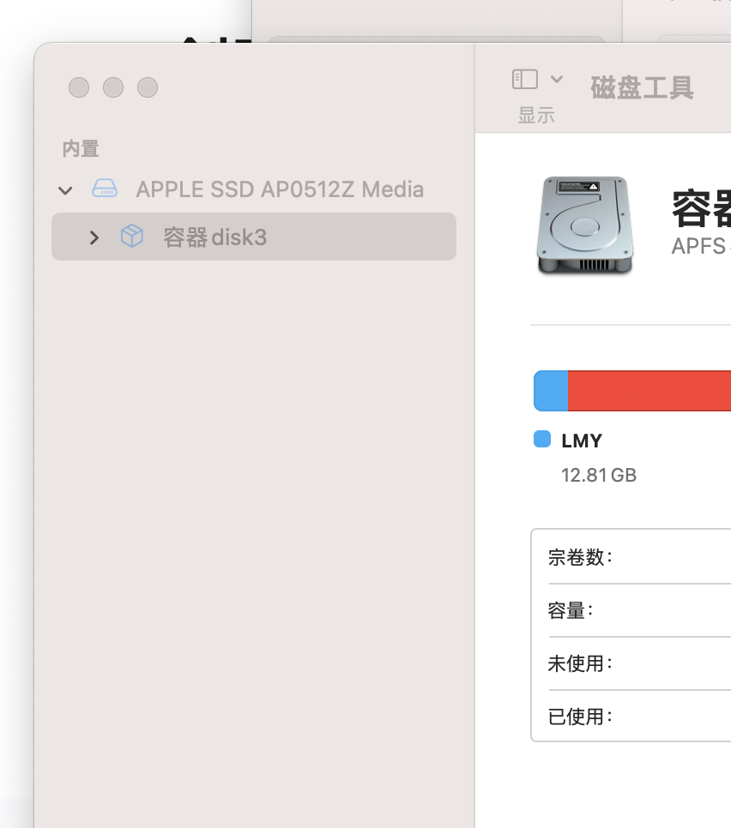Collapse the APPLE SSD AP0512Z Media disclosure triangle
This screenshot has width=731, height=828.
click(65, 190)
